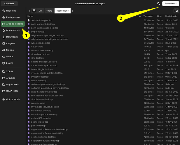Viewport: 180px width, 145px height.
Task: Open Imagens folder in sidebar
Action: [11, 43]
